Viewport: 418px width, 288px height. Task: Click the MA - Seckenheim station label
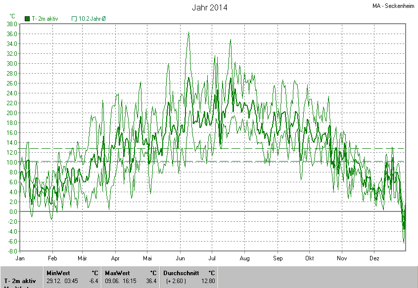pyautogui.click(x=393, y=6)
